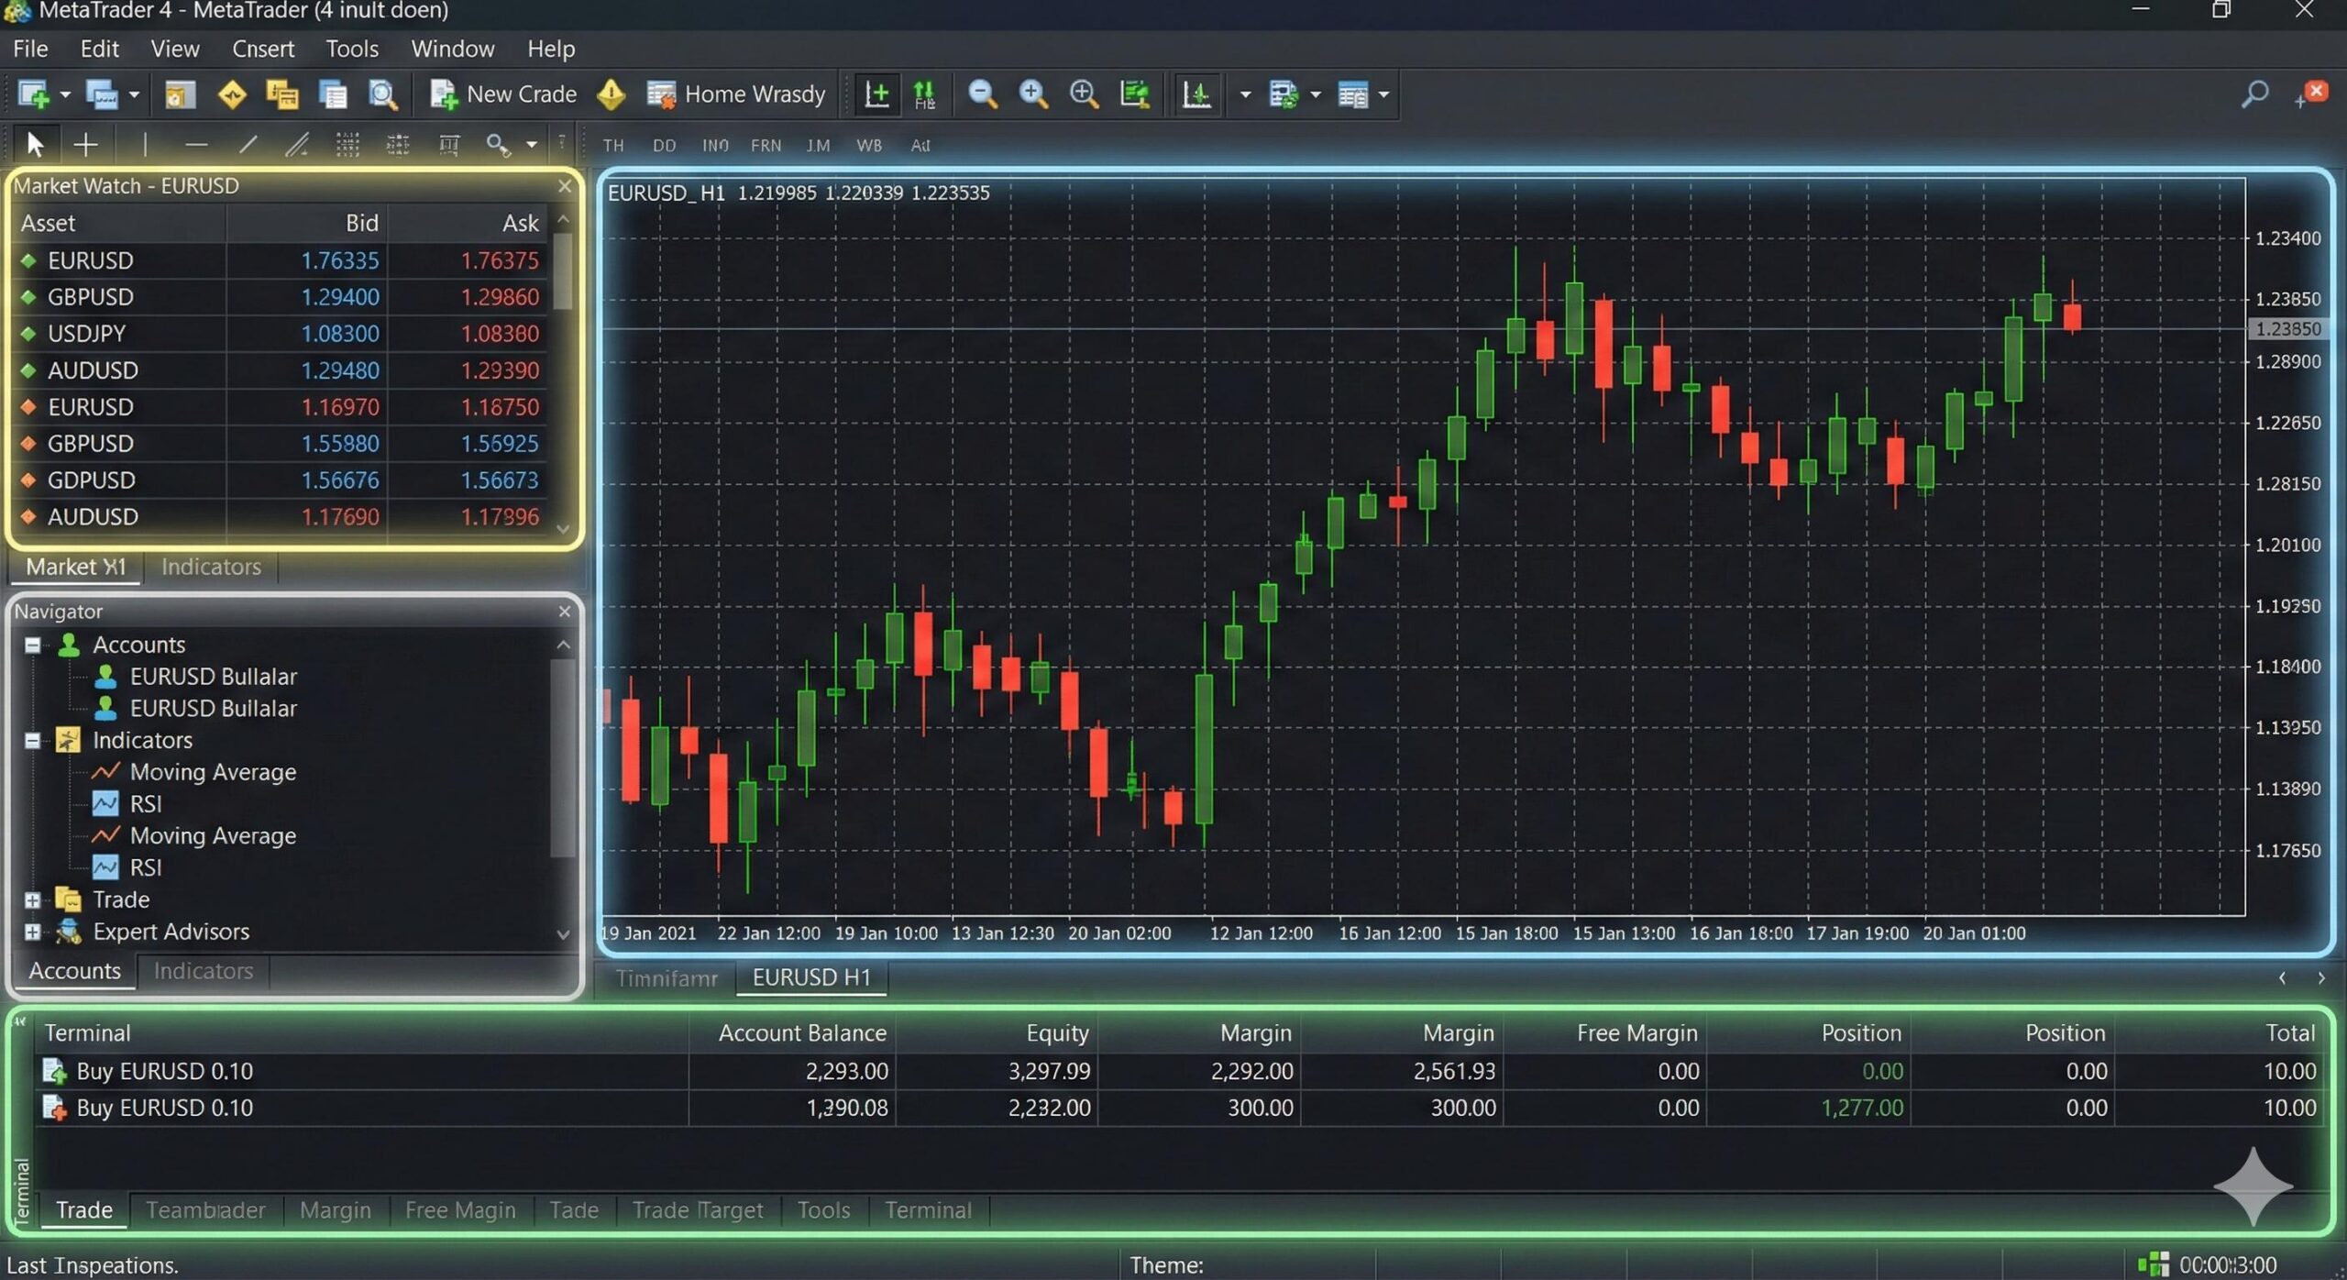Select GBPUSD in Market Watch

coord(90,296)
